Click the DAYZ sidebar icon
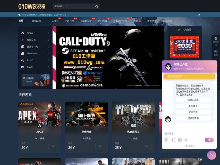Screen dimensions: 220x165 [x=23, y=67]
